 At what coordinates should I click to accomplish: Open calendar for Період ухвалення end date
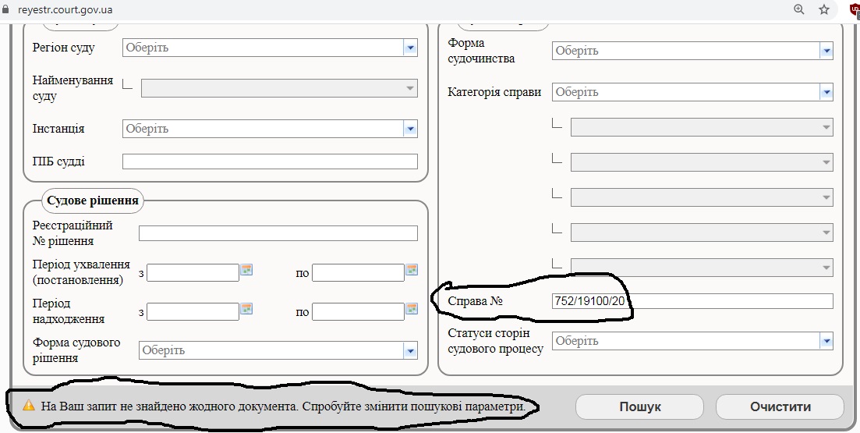point(412,271)
